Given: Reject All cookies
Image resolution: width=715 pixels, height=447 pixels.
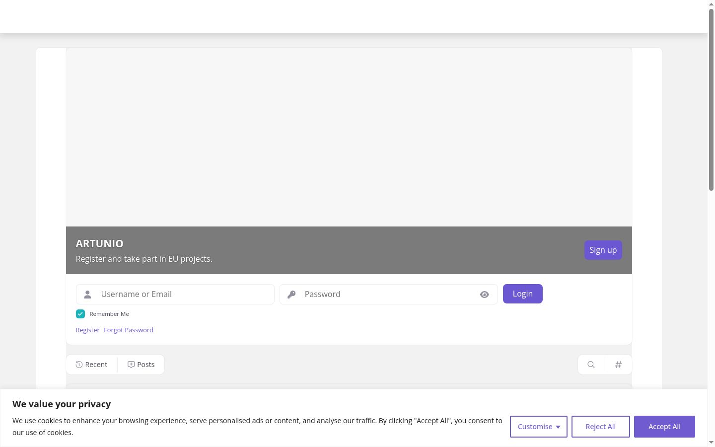Looking at the screenshot, I should [601, 427].
